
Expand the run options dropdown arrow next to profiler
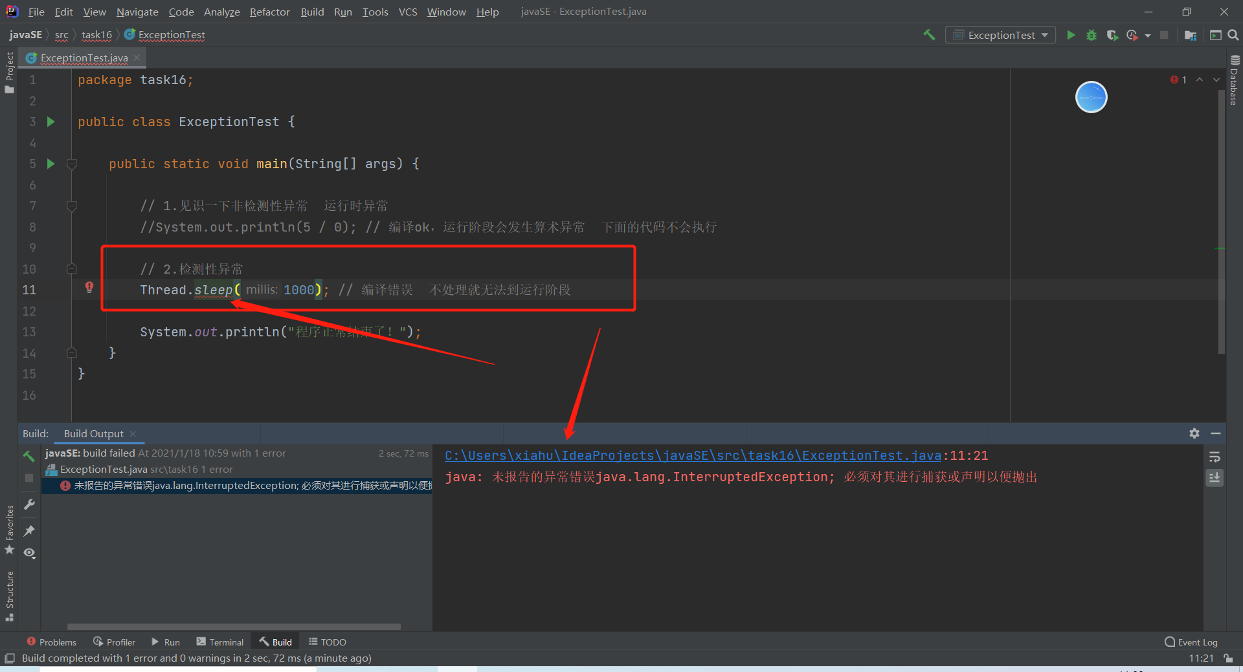(x=1148, y=36)
